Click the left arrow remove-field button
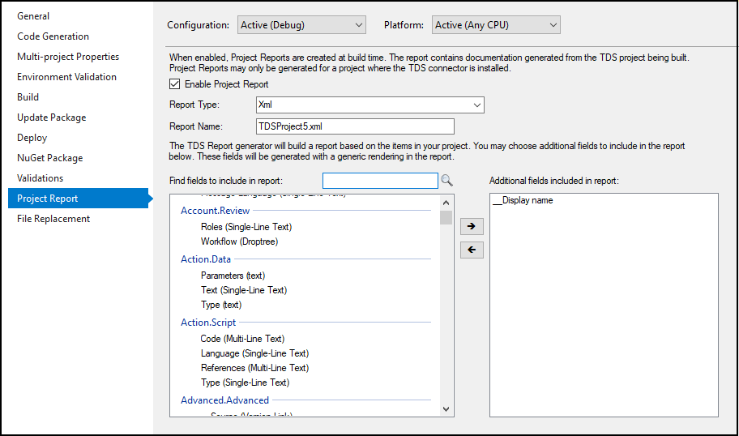Viewport: 739px width, 436px height. [x=471, y=250]
